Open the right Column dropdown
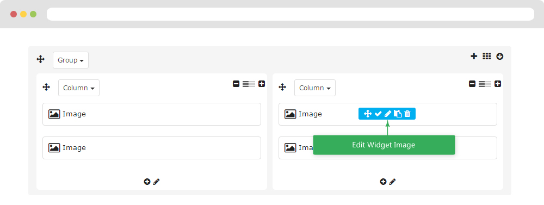The height and width of the screenshot is (205, 544). (315, 88)
